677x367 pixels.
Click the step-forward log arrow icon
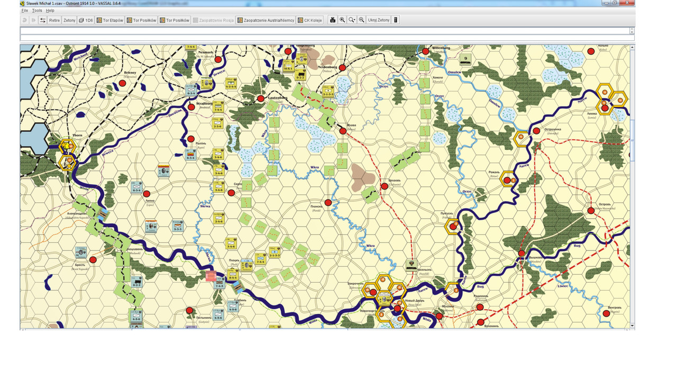click(x=33, y=20)
